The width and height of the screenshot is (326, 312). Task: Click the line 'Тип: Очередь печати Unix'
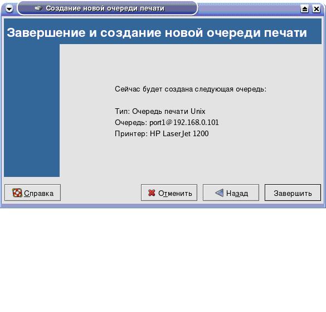pyautogui.click(x=160, y=111)
